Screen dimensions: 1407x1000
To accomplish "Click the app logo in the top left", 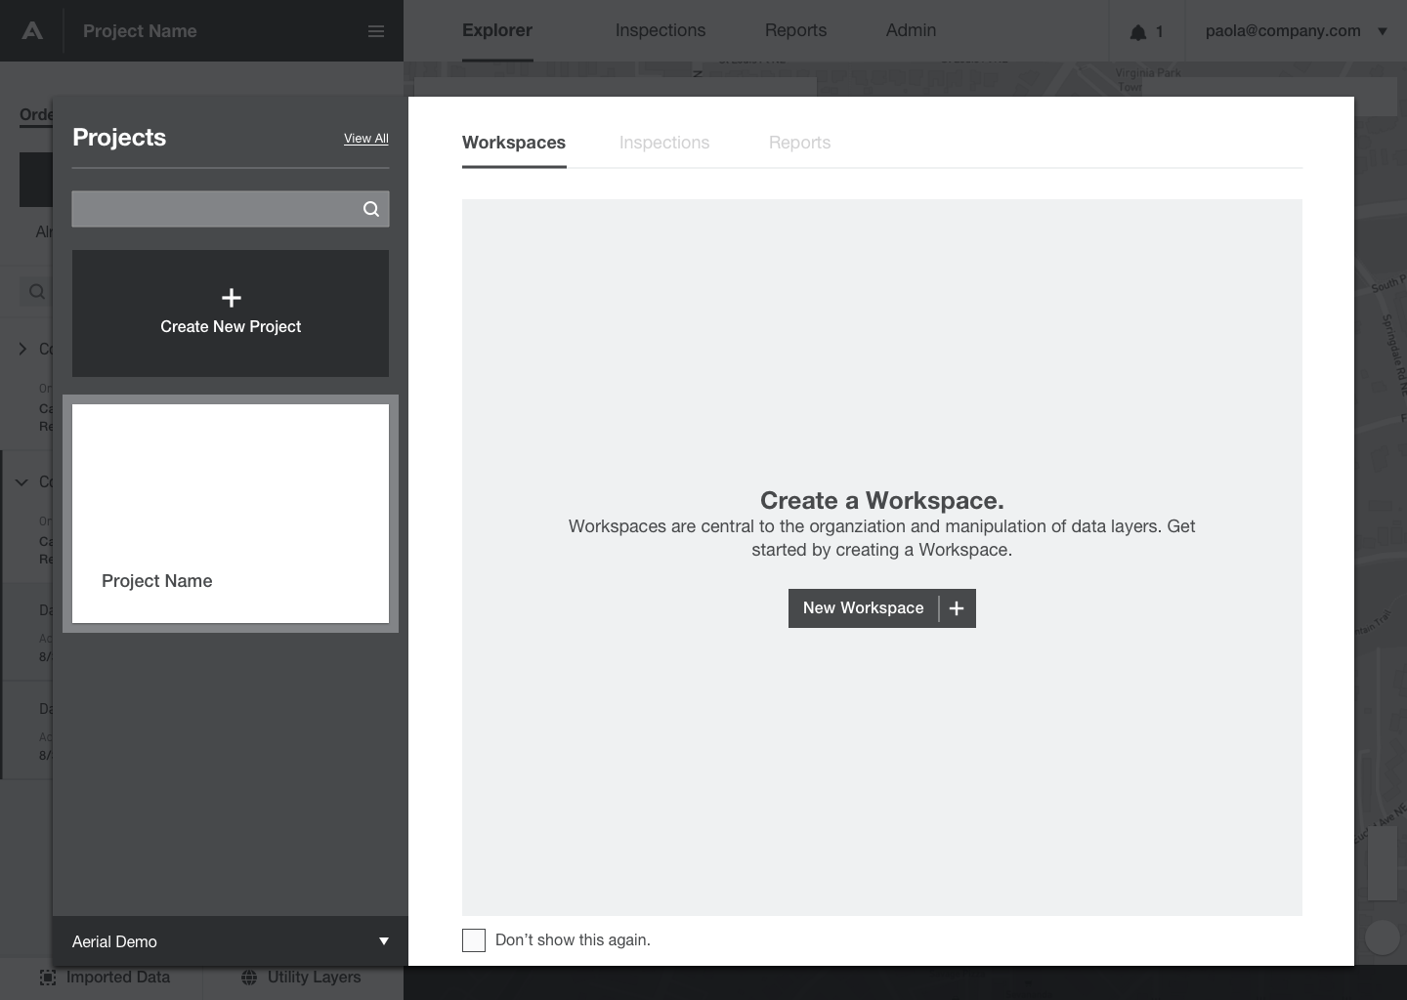I will point(32,28).
